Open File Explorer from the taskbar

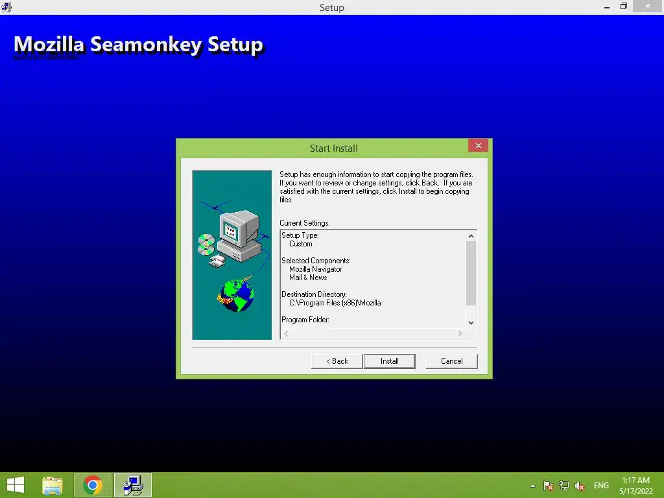point(53,485)
